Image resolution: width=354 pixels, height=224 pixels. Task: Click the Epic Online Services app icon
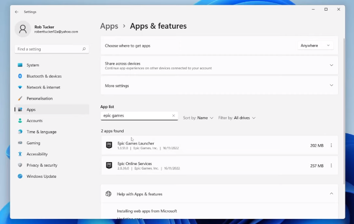click(x=109, y=165)
